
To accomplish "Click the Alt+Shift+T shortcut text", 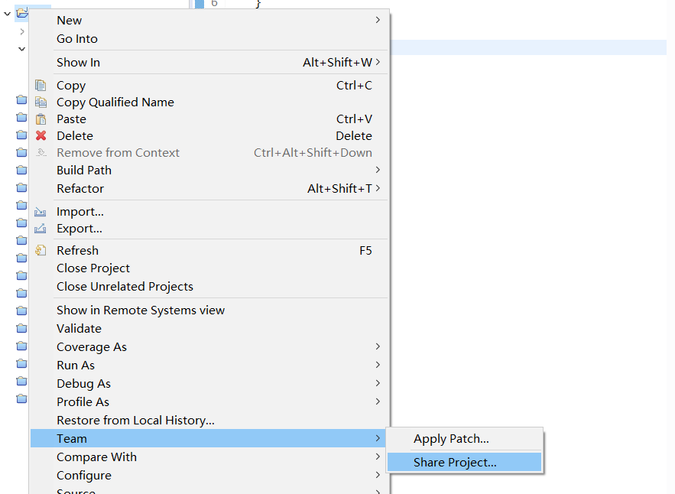I will 339,189.
